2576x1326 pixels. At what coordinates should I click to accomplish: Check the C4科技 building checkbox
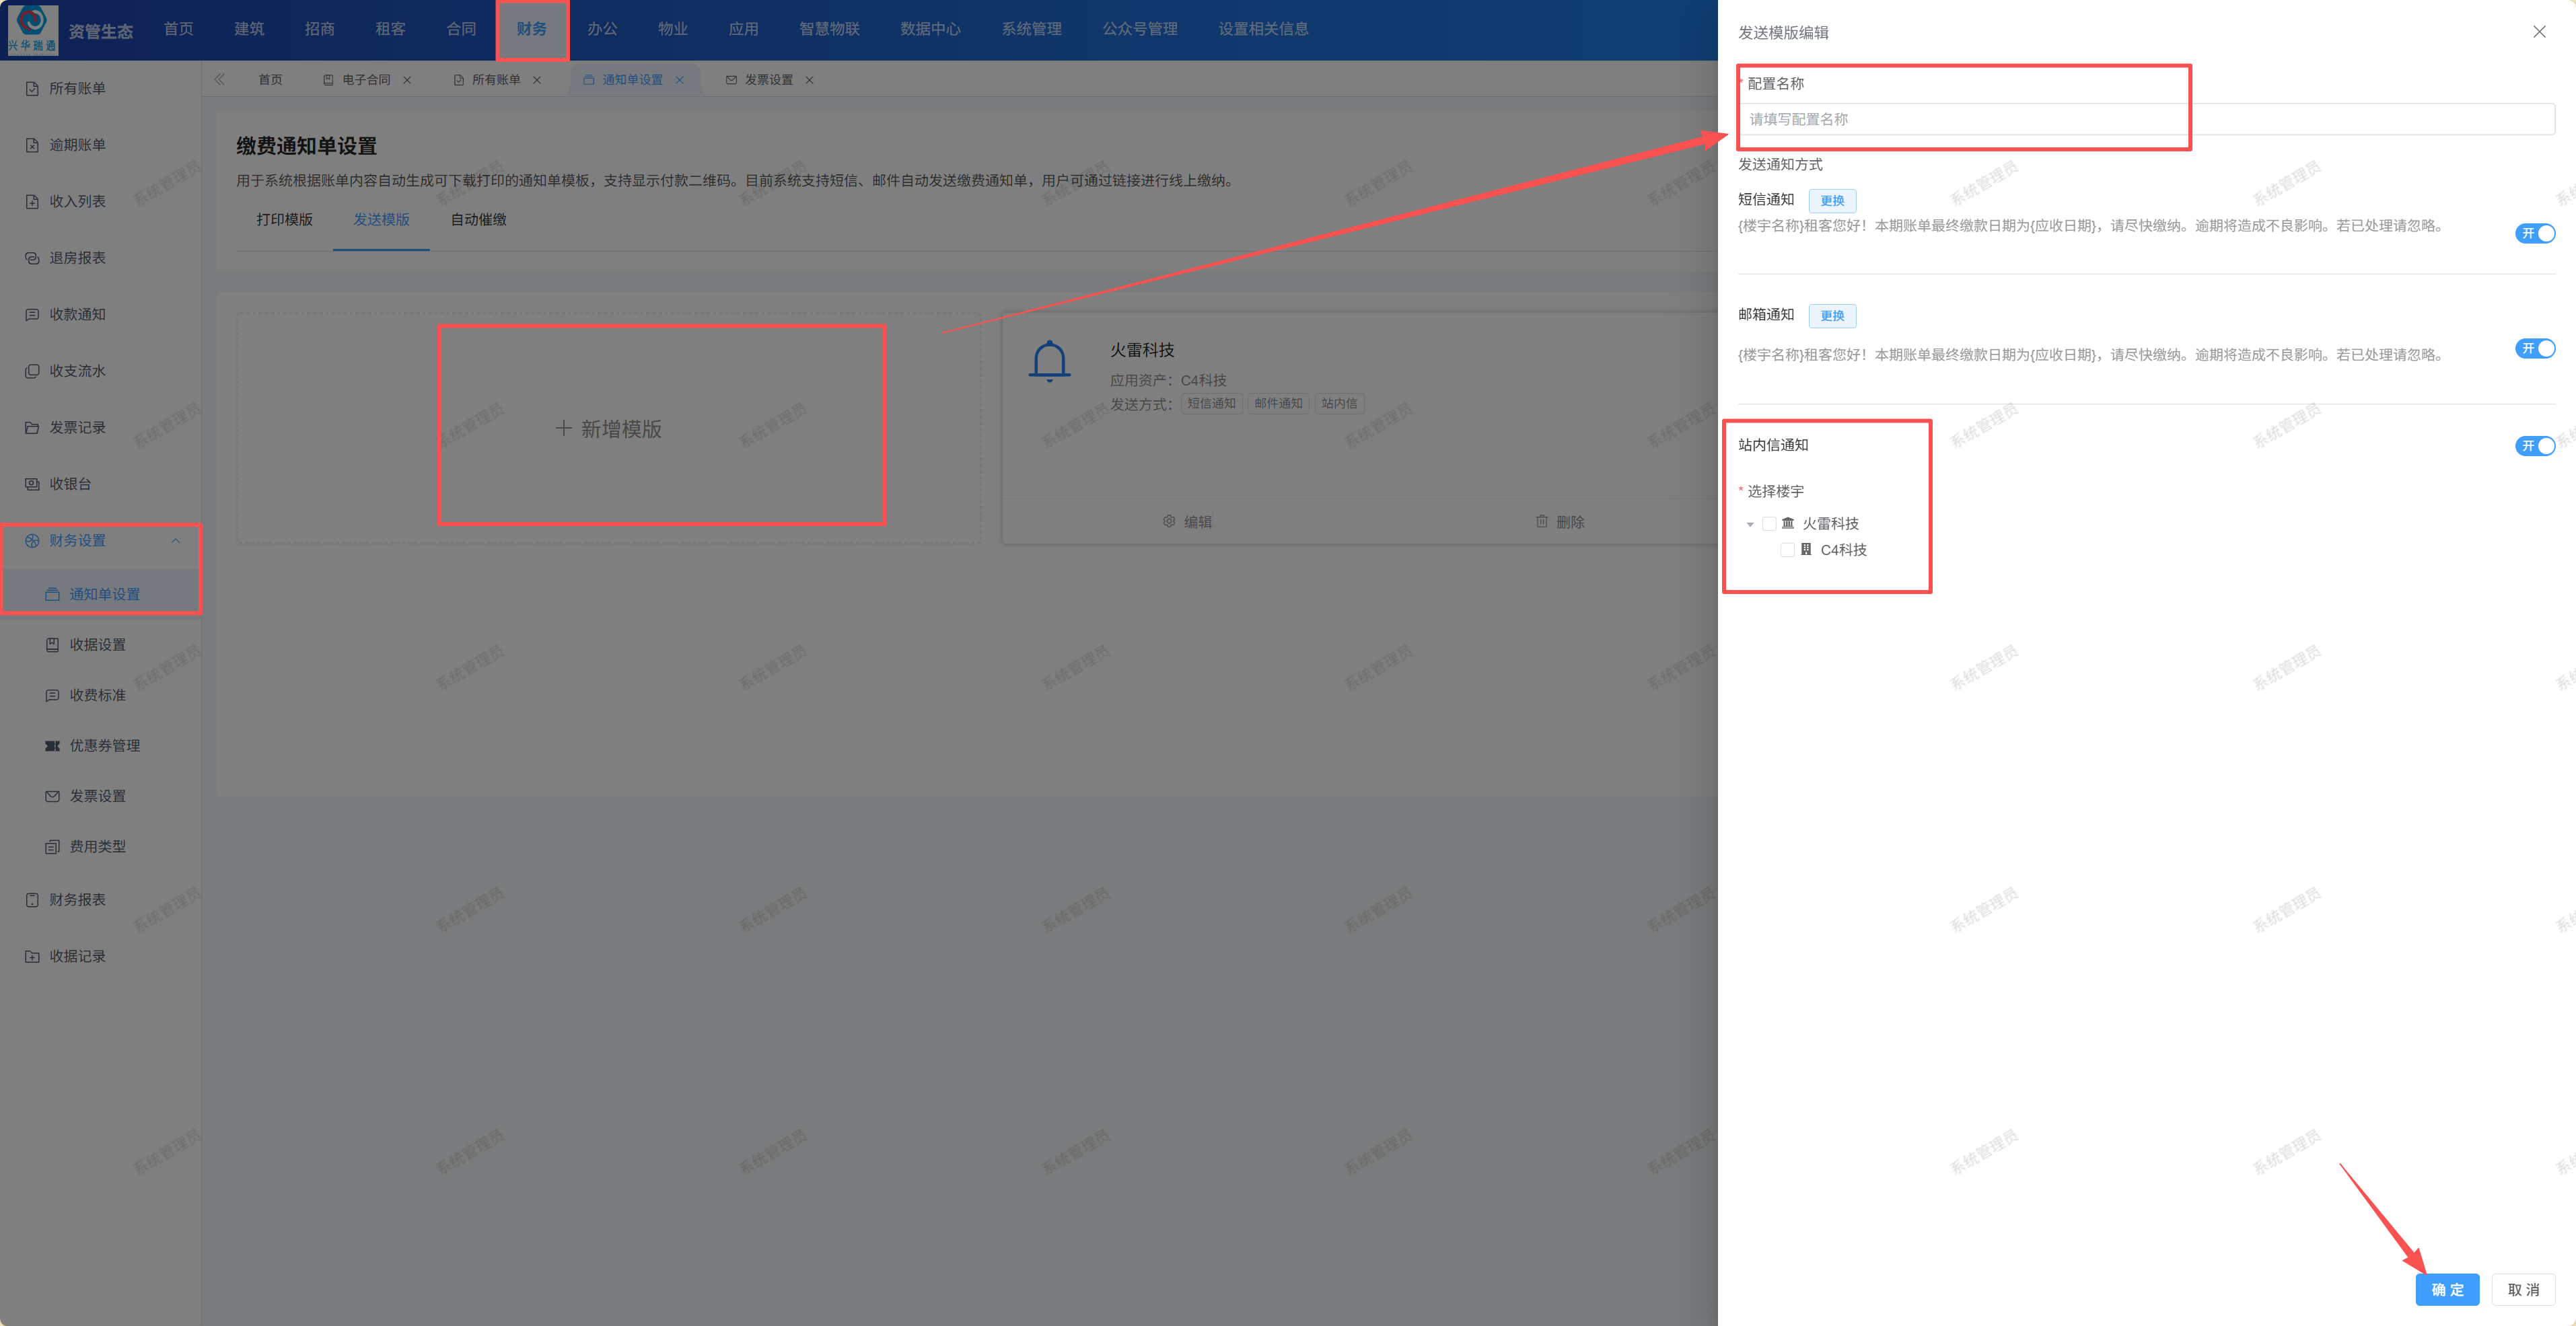click(x=1787, y=550)
